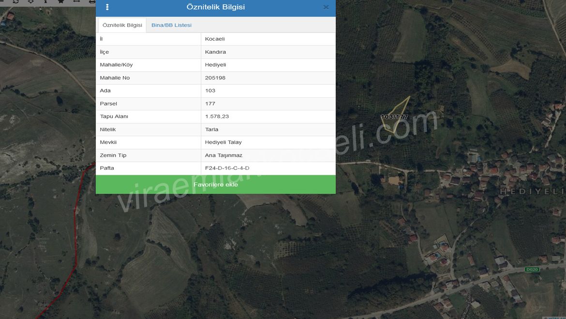Select the value Kandıra in İlçe row
Viewport: 566px width, 319px height.
pos(215,52)
